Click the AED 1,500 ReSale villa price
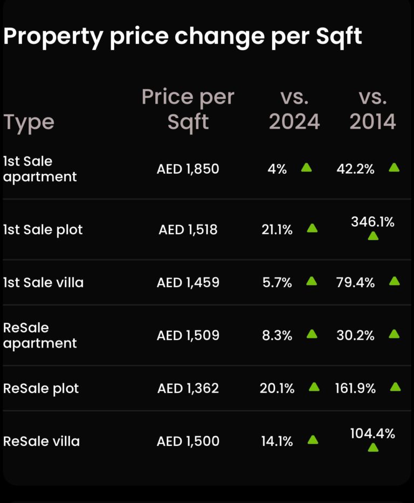 click(188, 441)
